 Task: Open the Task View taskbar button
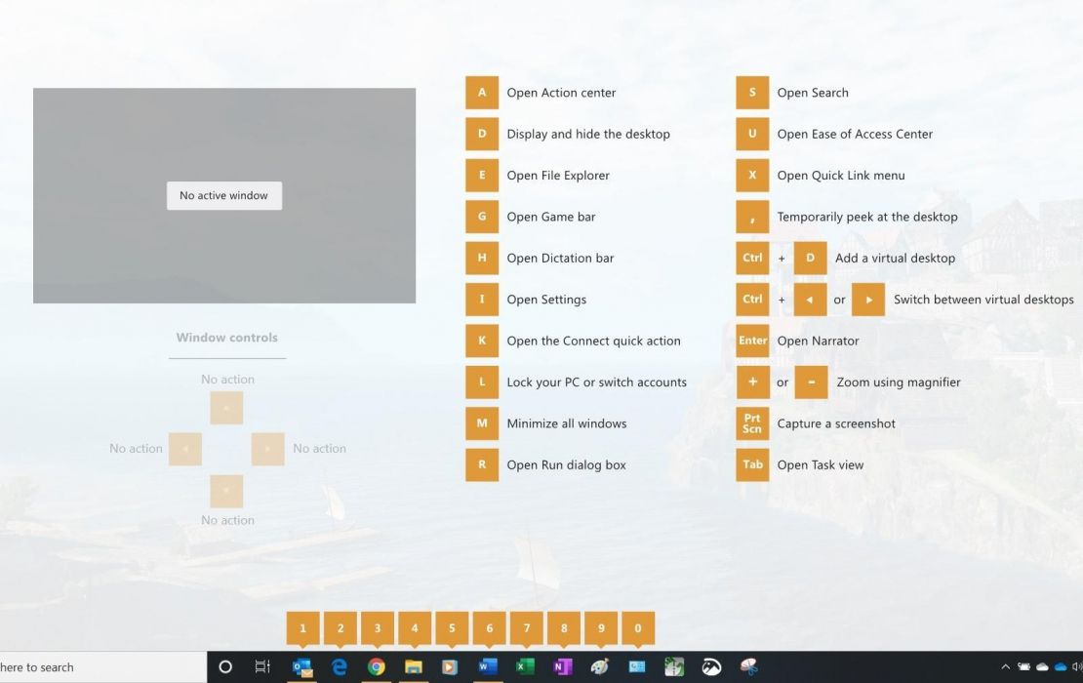261,666
